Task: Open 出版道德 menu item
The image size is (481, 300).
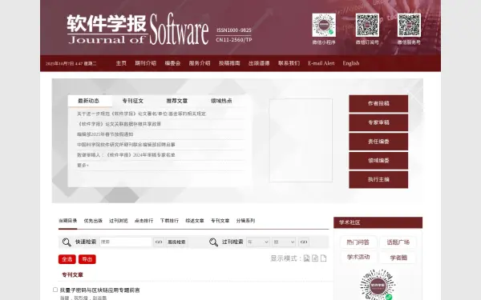Action: [259, 63]
